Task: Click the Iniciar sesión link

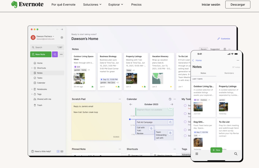Action: 211,5
